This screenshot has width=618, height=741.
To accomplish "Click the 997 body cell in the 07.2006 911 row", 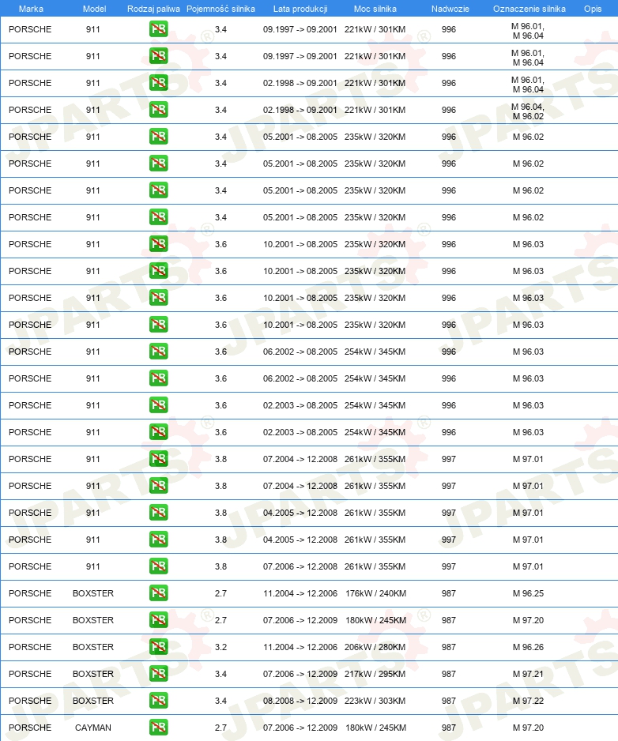I will (x=449, y=566).
